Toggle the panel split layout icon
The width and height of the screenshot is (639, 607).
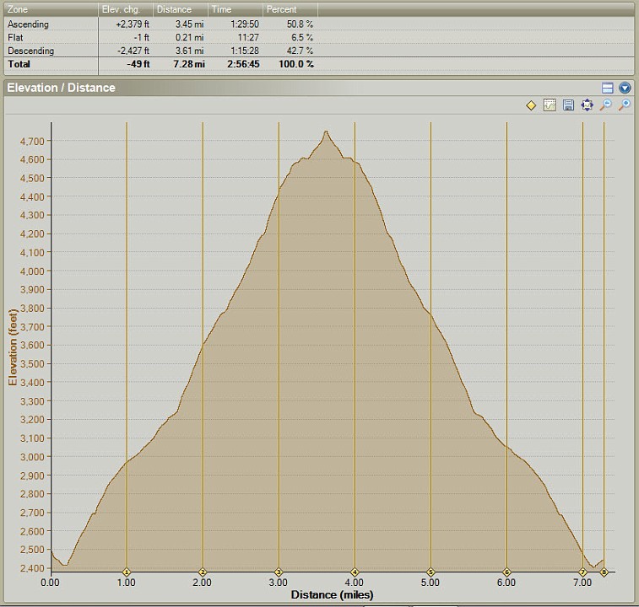tap(607, 88)
